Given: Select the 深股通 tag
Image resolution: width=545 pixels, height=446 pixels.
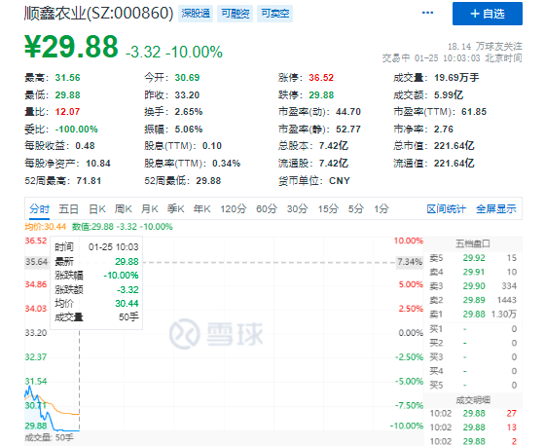Looking at the screenshot, I should pyautogui.click(x=196, y=14).
